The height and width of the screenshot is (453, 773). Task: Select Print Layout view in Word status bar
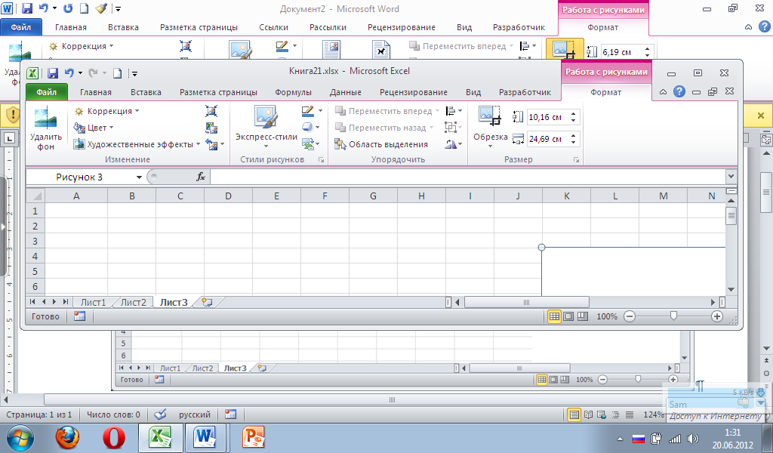pos(574,414)
